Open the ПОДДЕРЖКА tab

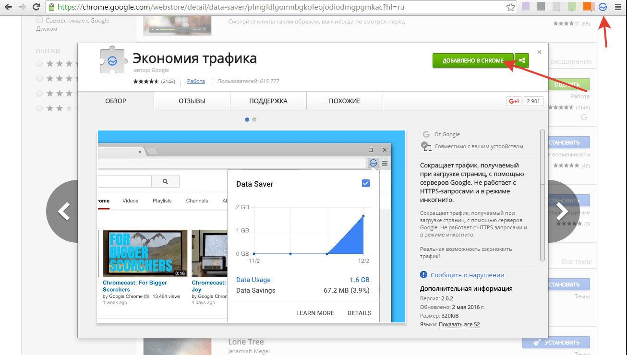point(268,101)
